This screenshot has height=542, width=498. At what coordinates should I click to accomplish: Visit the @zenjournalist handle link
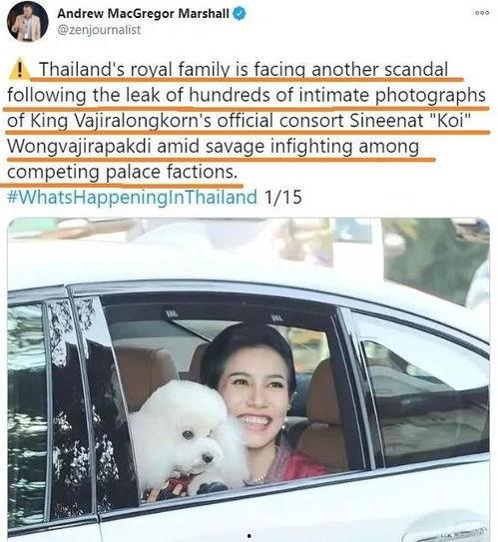tap(99, 30)
